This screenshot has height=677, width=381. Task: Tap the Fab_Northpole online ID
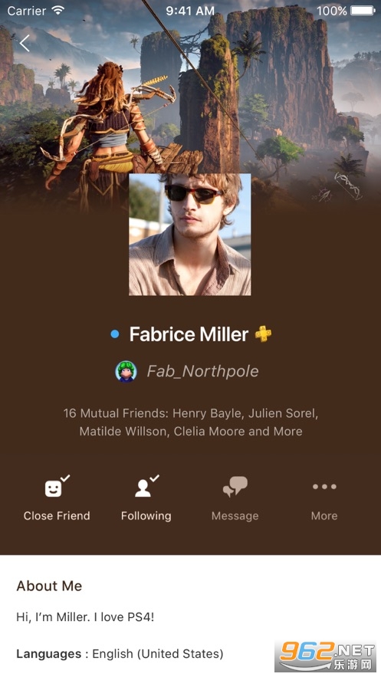203,371
